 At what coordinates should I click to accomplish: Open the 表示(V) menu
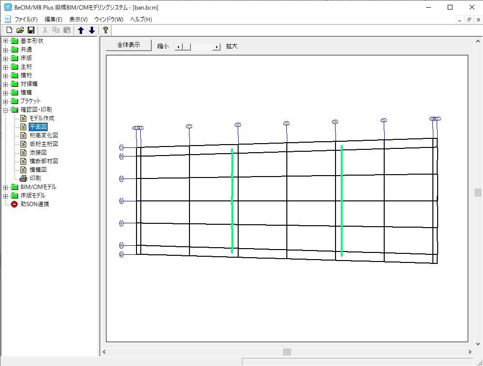coord(78,20)
